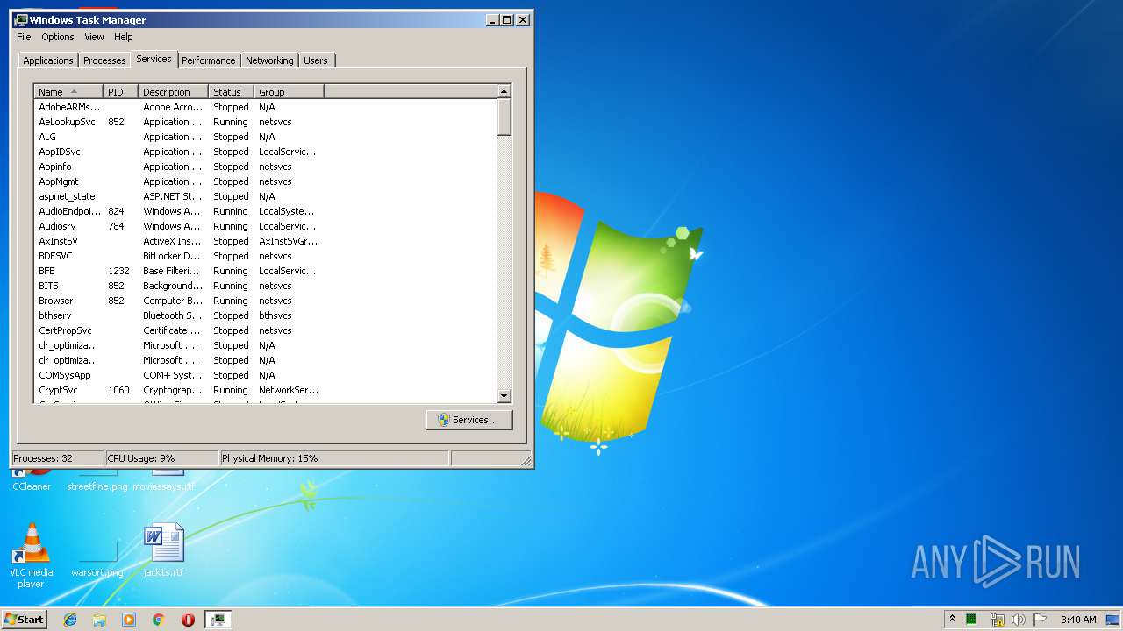
Task: Click the Task Manager title bar icon
Action: point(21,19)
